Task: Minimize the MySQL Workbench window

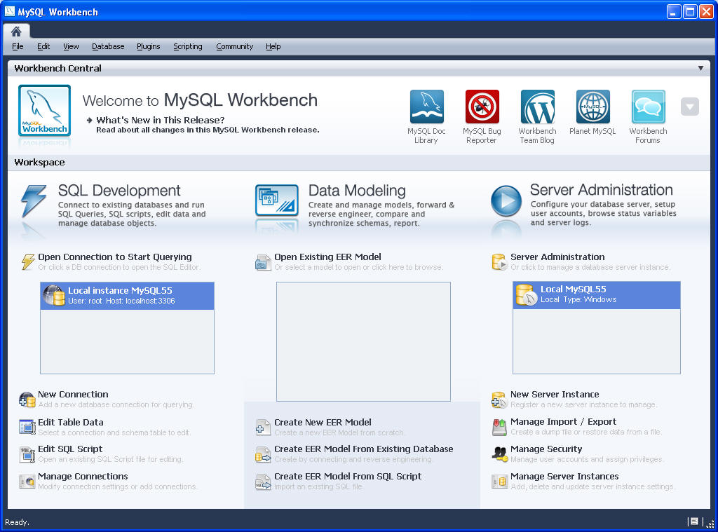Action: coord(674,11)
